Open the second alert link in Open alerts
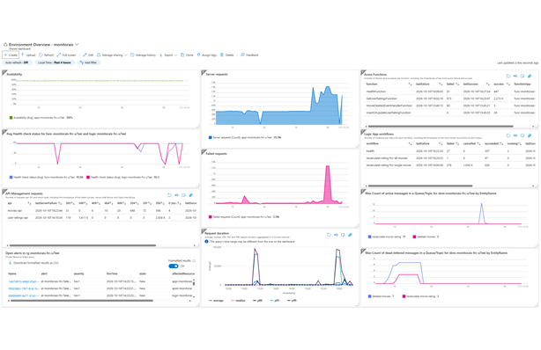Image resolution: width=541 pixels, height=350 pixels. pyautogui.click(x=23, y=288)
